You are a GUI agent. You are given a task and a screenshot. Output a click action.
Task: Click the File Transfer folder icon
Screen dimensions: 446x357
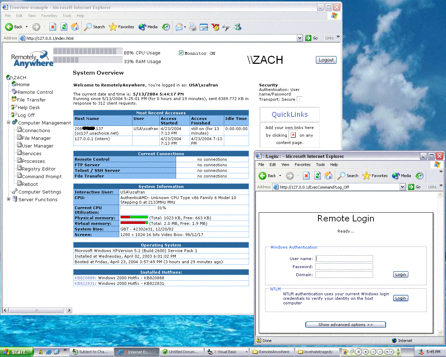point(14,99)
